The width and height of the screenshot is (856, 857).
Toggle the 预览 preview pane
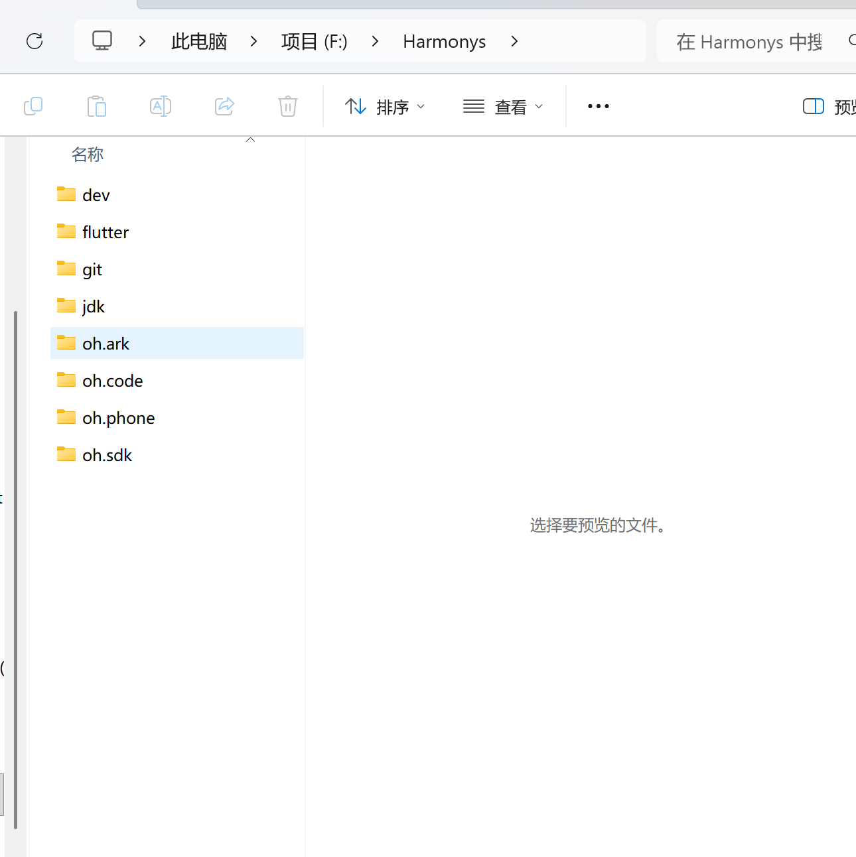(813, 106)
